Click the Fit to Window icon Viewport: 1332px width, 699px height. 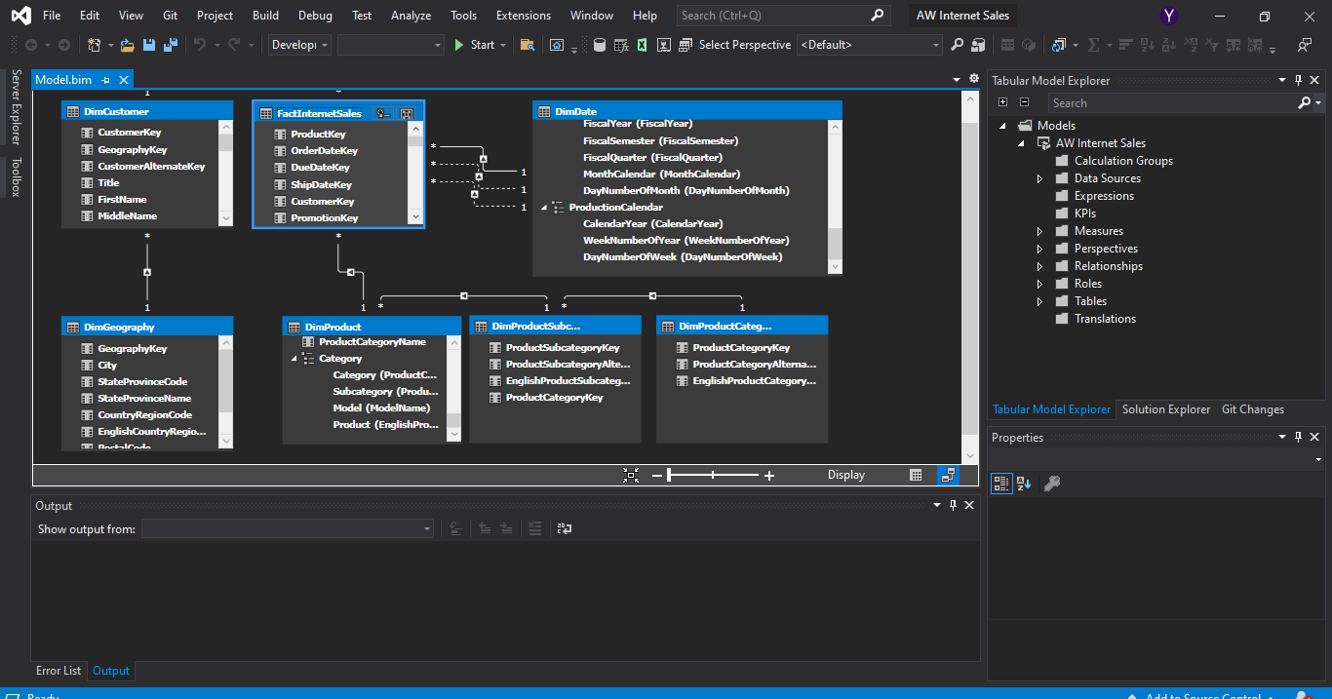point(631,475)
